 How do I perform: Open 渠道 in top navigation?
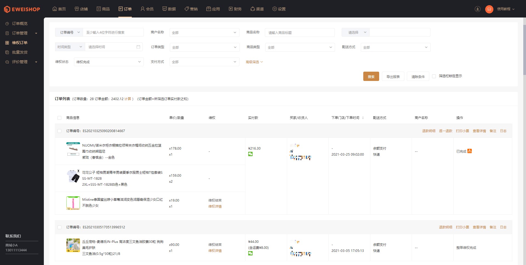click(257, 9)
